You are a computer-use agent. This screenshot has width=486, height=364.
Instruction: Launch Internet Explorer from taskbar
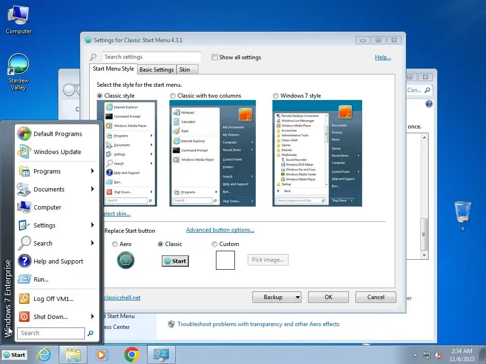tap(44, 355)
